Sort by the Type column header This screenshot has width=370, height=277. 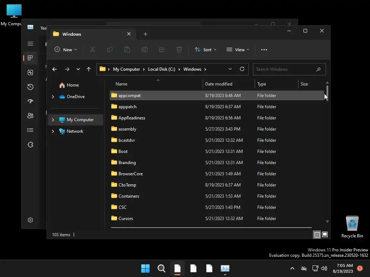click(276, 84)
